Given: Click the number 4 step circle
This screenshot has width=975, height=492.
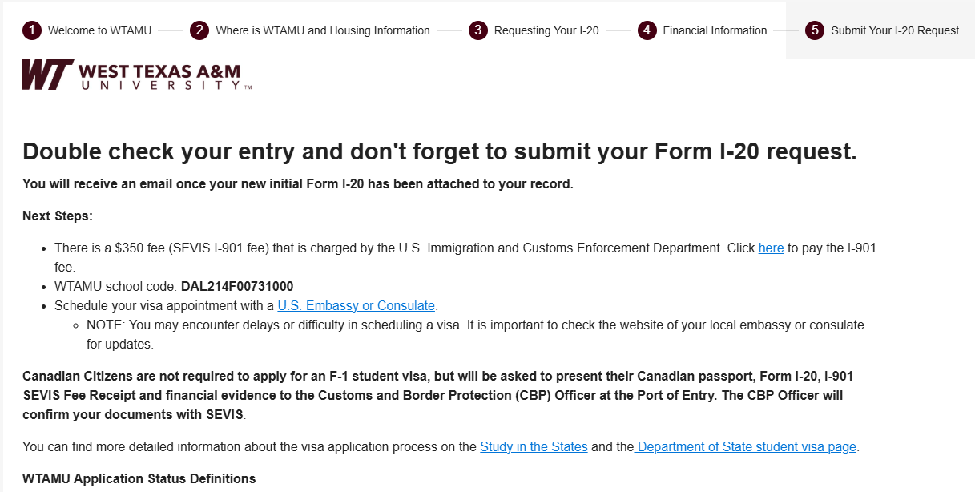Looking at the screenshot, I should [647, 30].
